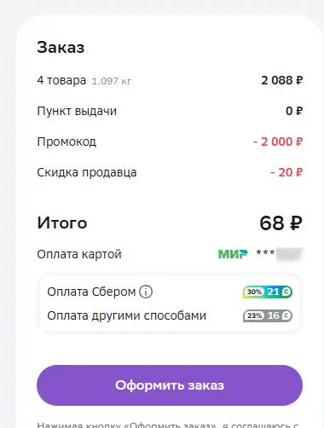The image size is (324, 428).
Task: Click the Оплата Сбером label
Action: (x=91, y=292)
